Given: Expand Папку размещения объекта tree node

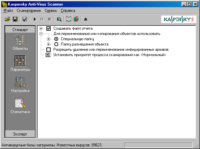Looking at the screenshot, I should pos(48,45).
